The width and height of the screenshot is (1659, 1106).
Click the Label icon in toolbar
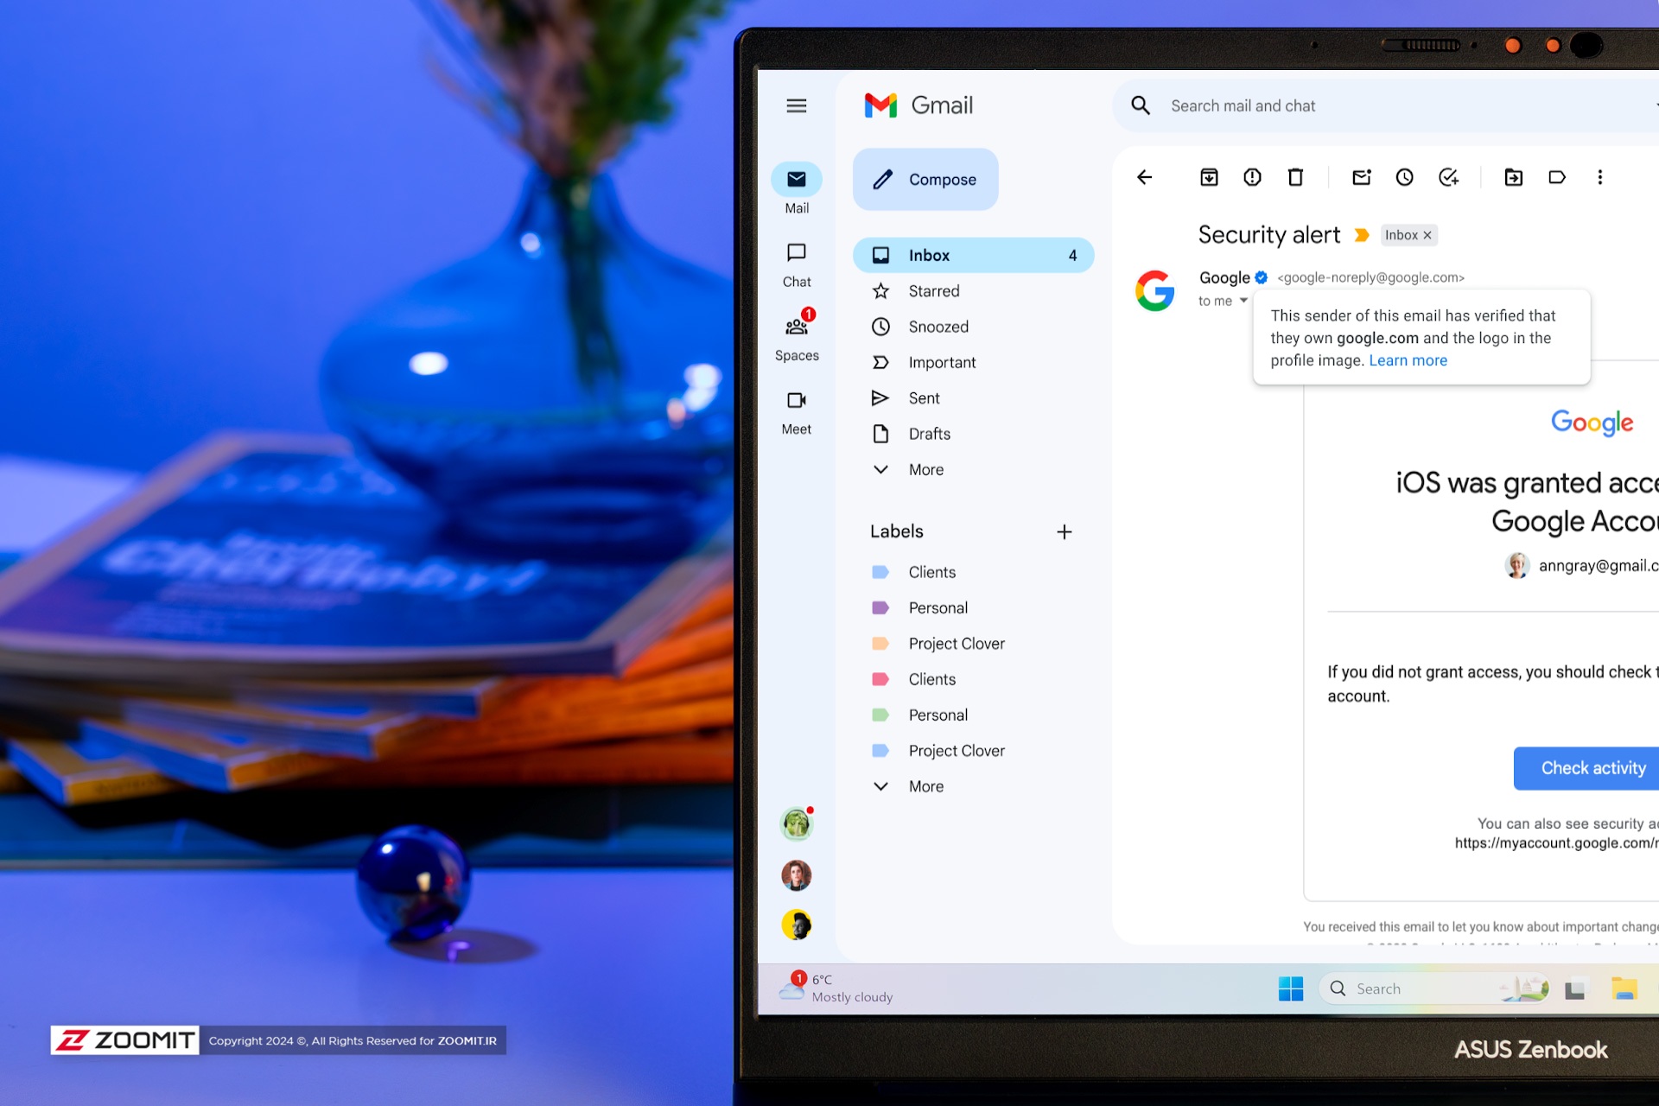pos(1556,178)
